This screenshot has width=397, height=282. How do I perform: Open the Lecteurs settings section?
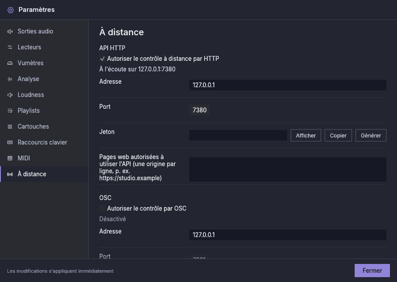[x=44, y=47]
